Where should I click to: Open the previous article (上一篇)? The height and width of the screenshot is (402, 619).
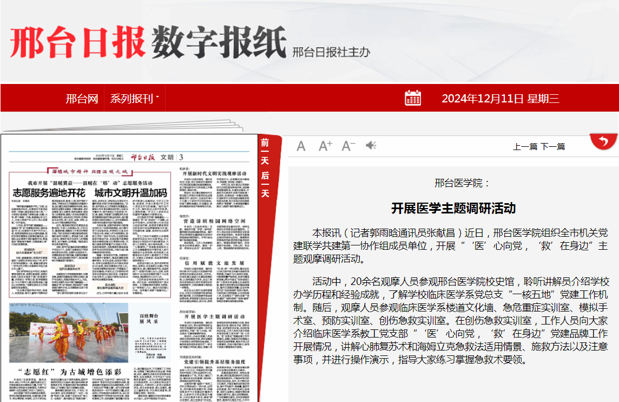tap(525, 146)
